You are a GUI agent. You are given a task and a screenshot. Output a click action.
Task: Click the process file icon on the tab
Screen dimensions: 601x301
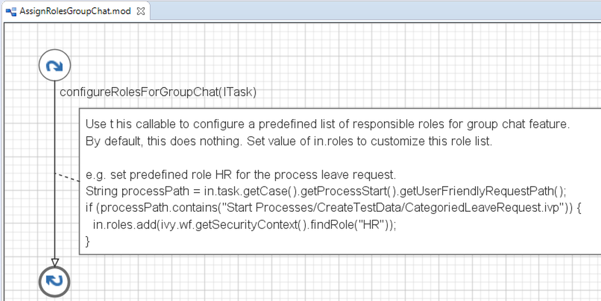(11, 11)
